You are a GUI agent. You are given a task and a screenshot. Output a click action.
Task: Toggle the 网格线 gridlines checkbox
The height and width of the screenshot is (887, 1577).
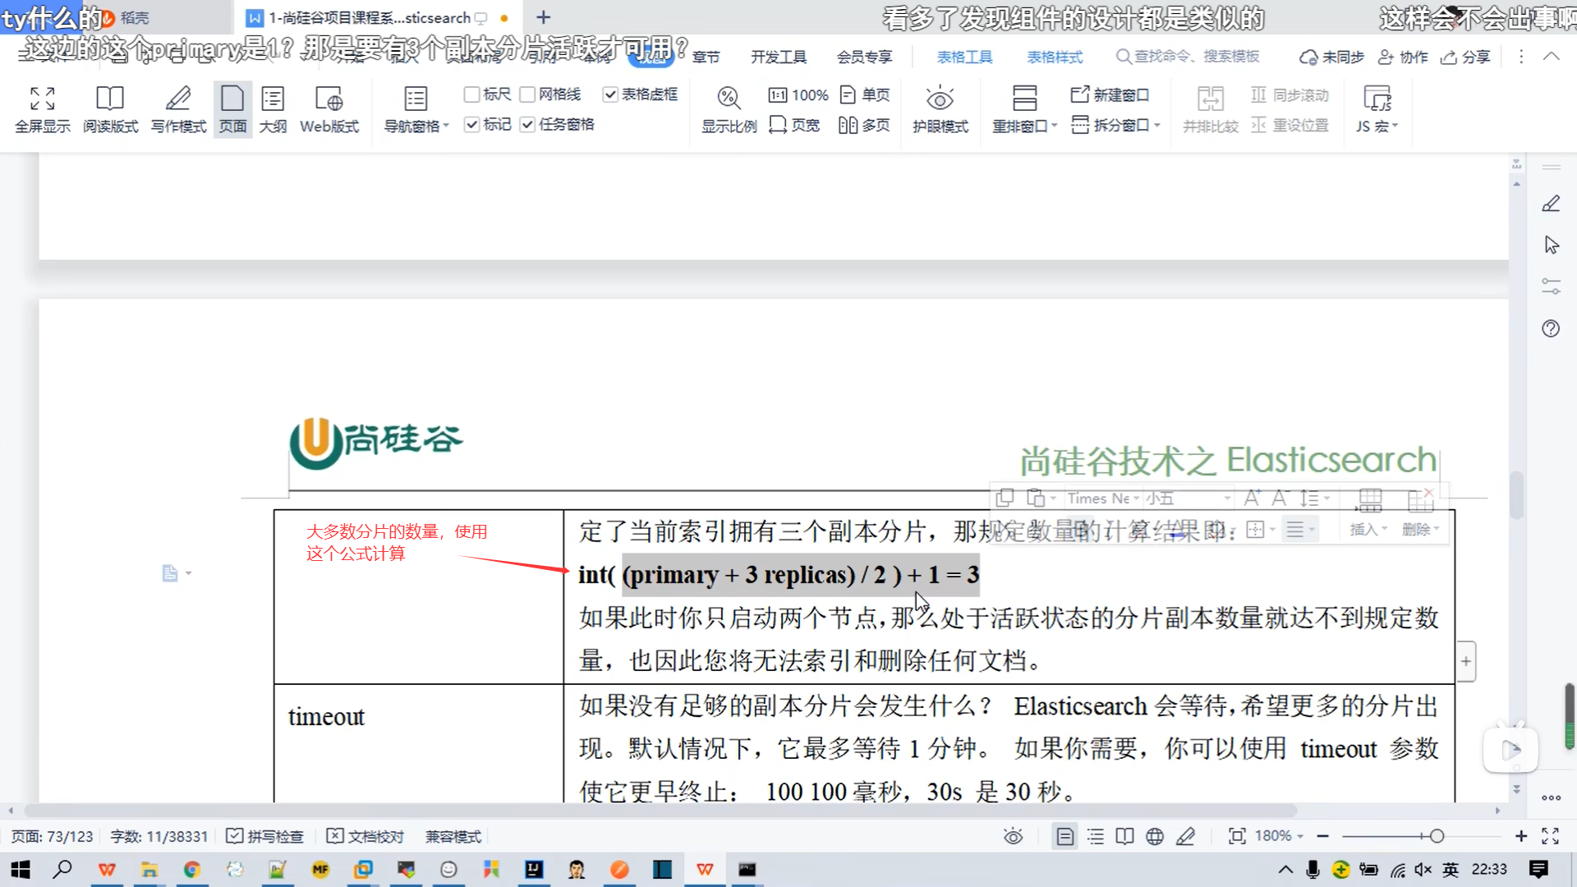(x=528, y=94)
